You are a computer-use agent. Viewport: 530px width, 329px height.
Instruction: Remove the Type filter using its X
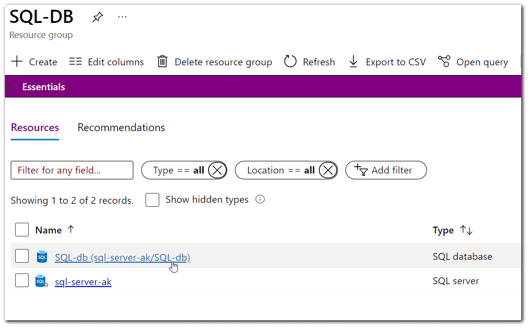click(x=217, y=170)
